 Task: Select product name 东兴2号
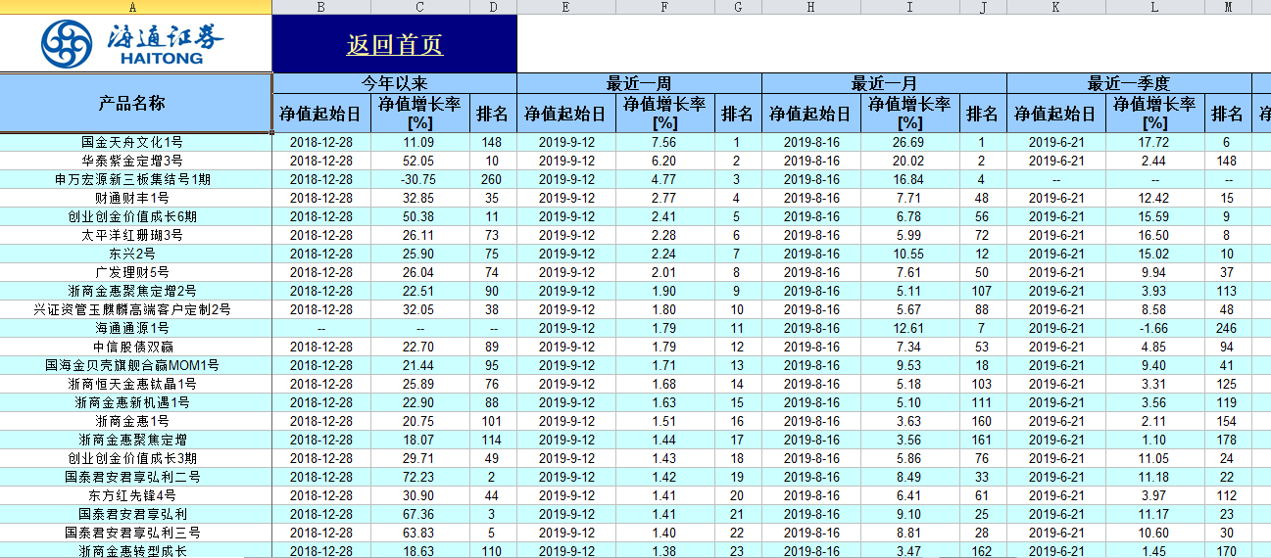click(x=132, y=254)
